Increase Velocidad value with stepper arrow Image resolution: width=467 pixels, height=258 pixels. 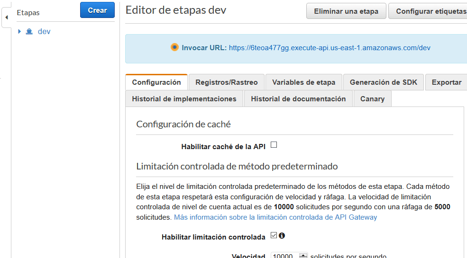click(x=303, y=255)
